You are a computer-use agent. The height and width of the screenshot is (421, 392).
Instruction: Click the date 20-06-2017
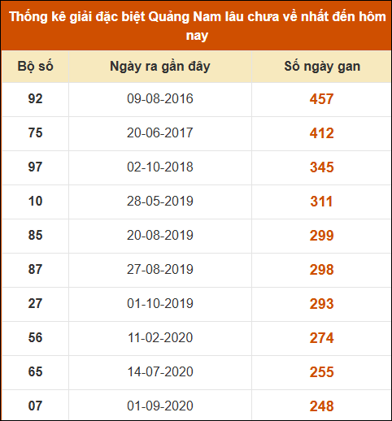pos(160,132)
